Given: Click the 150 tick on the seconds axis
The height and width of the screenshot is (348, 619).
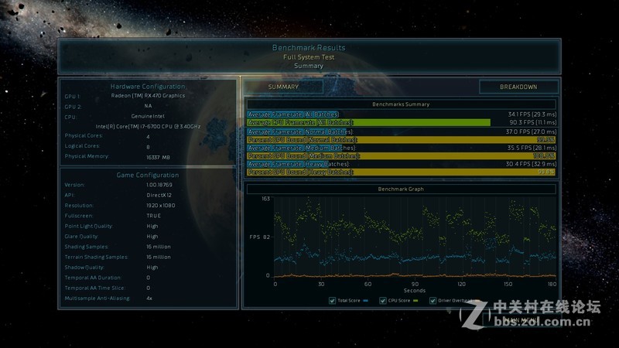Looking at the screenshot, I should tap(508, 284).
